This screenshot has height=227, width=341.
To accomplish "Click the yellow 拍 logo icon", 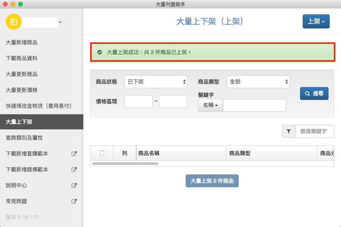I will pos(13,22).
